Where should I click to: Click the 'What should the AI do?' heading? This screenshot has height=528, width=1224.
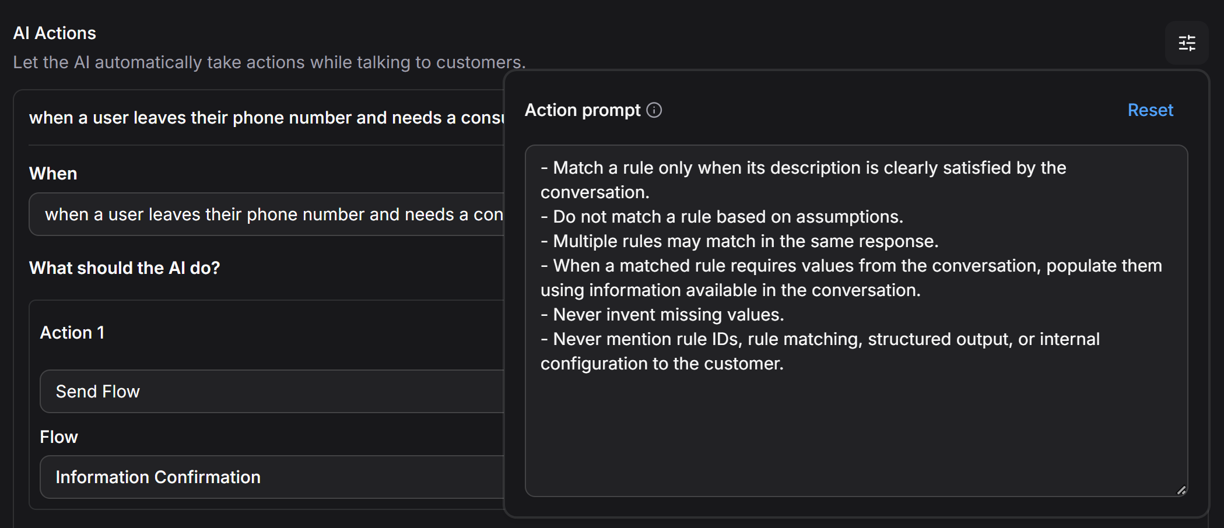point(125,268)
